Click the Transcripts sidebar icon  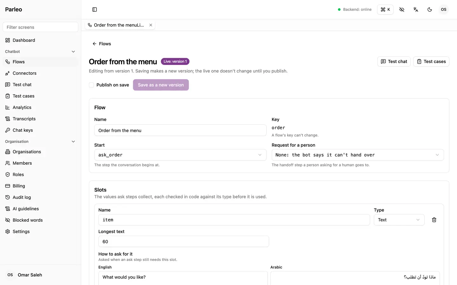pyautogui.click(x=8, y=119)
